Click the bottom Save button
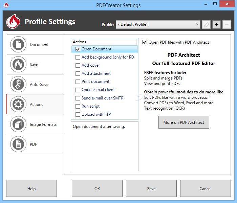The height and width of the screenshot is (203, 237). pyautogui.click(x=151, y=188)
